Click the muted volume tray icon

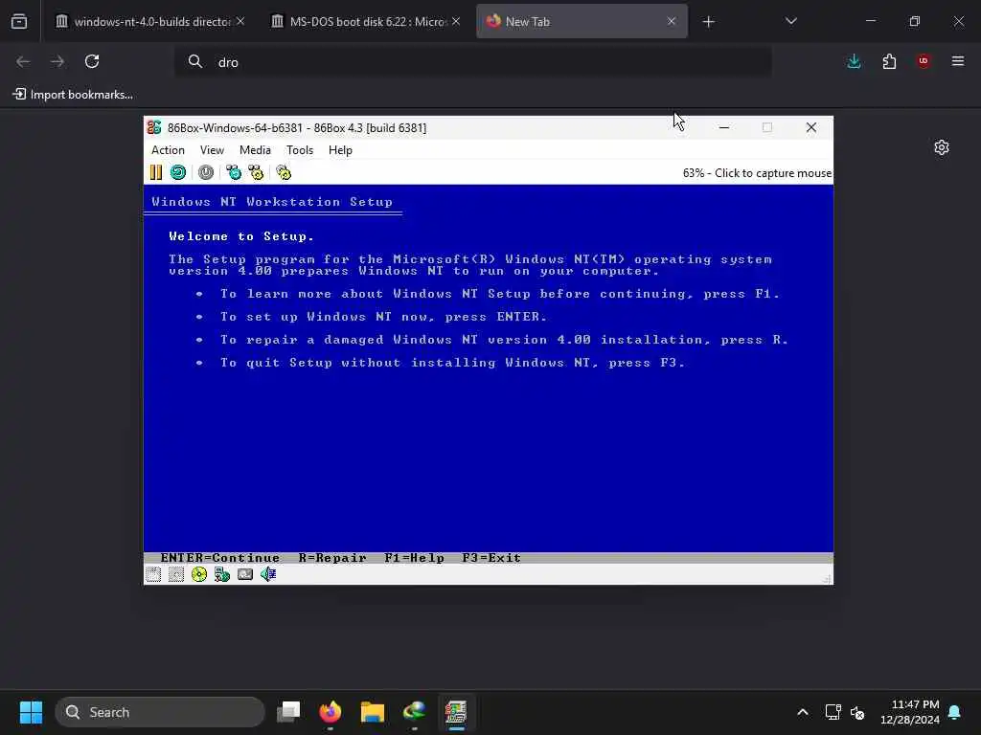[857, 712]
